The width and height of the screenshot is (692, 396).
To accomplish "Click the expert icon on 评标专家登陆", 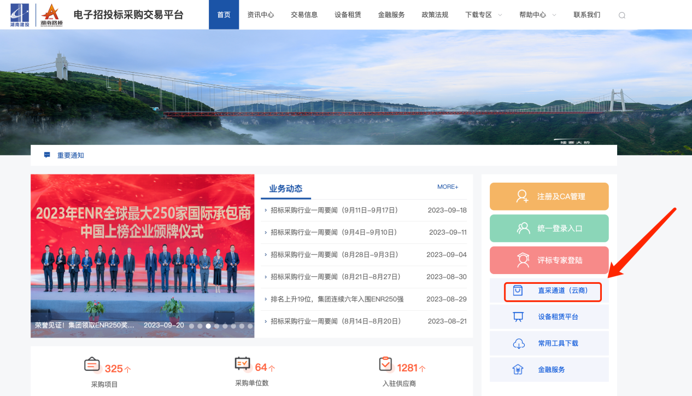I will (x=523, y=260).
